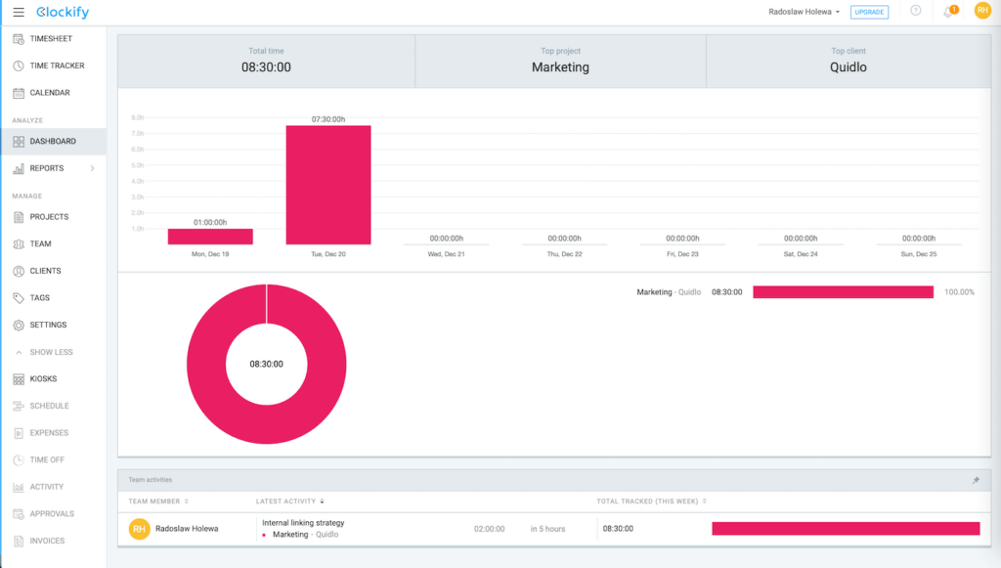The width and height of the screenshot is (1001, 568).
Task: Click the Mon, Dec 19 bar in chart
Action: [210, 237]
